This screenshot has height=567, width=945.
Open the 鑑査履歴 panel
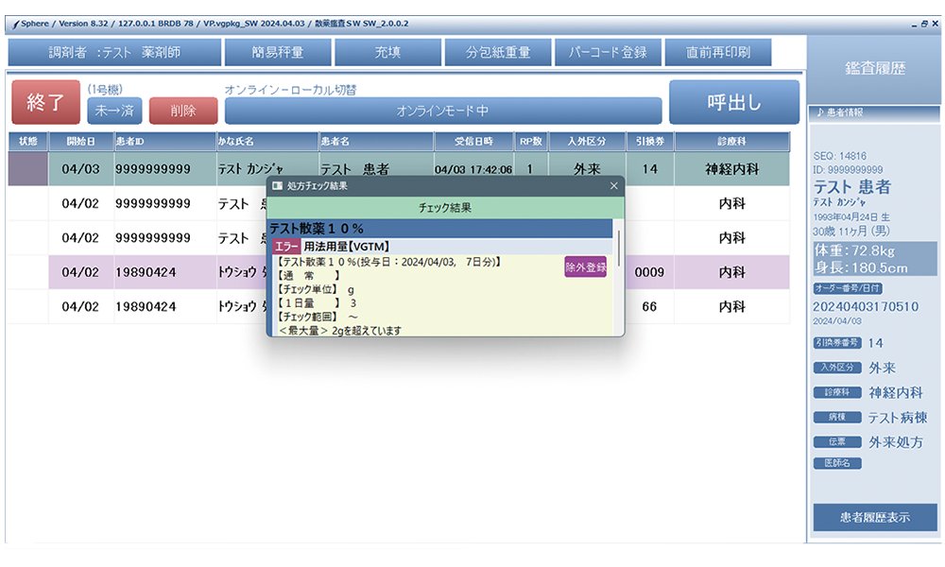pyautogui.click(x=874, y=69)
